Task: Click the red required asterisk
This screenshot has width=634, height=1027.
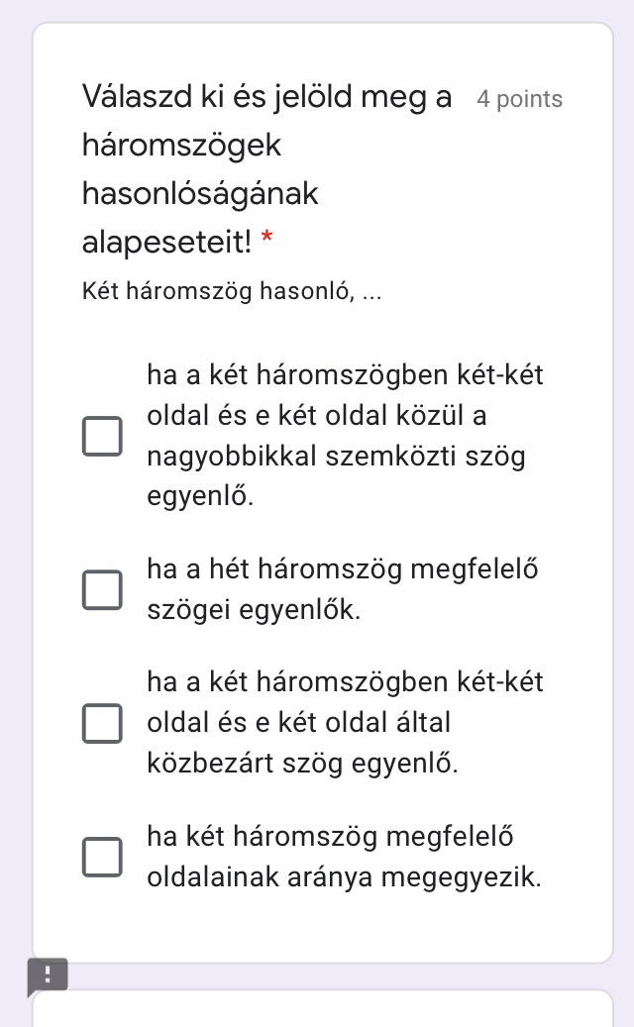Action: pos(266,239)
